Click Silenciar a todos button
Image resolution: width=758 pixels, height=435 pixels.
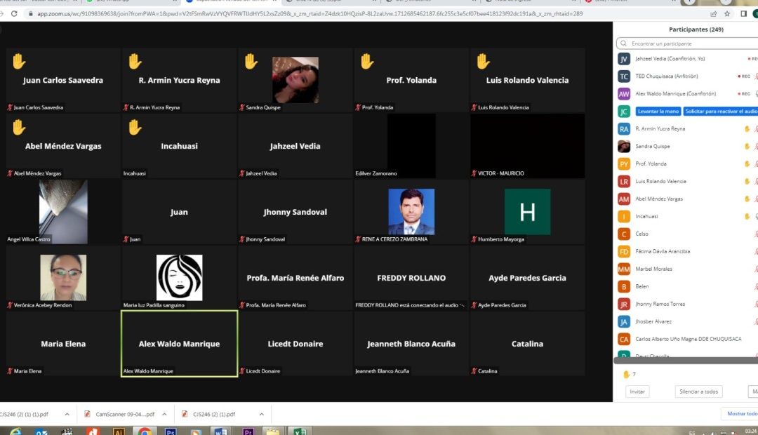[698, 391]
